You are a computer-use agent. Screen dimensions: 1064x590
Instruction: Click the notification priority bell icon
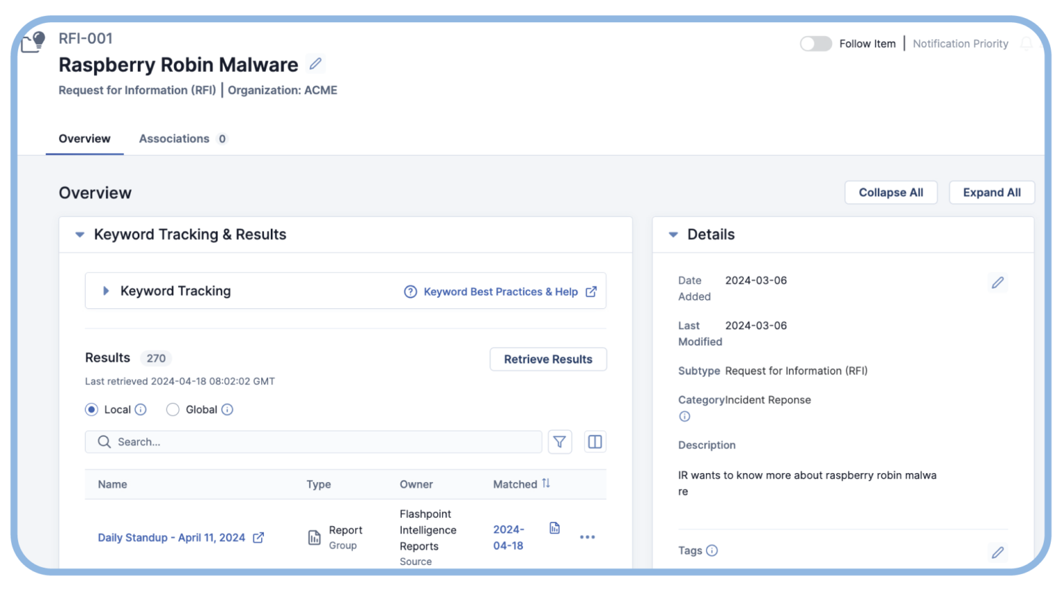coord(1026,44)
